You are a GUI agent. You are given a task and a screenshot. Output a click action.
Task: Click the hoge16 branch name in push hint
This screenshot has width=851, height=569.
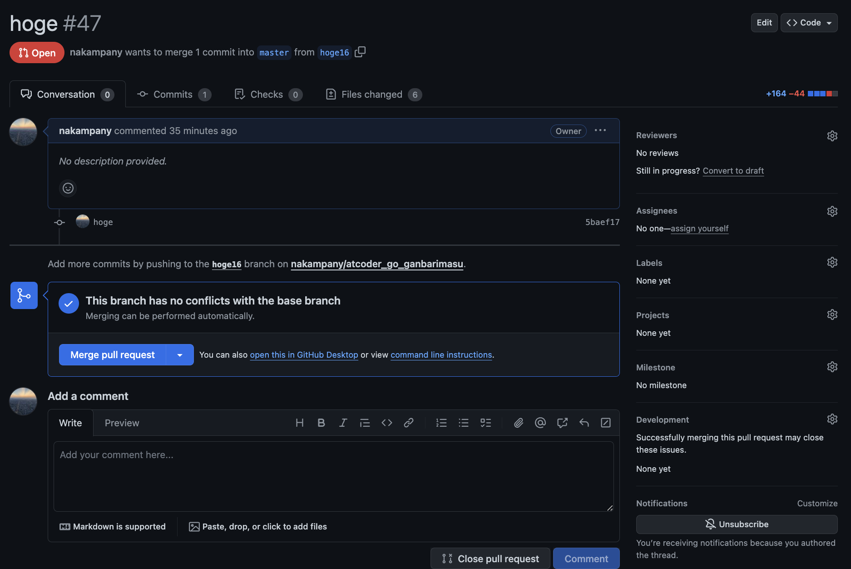coord(227,264)
